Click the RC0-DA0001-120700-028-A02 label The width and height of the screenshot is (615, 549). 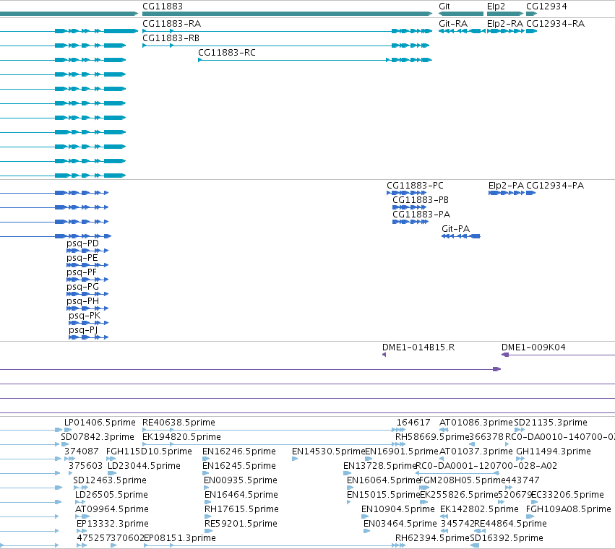486,466
